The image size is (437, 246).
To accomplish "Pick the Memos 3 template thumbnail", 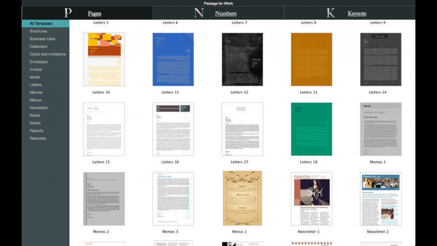I will click(173, 199).
